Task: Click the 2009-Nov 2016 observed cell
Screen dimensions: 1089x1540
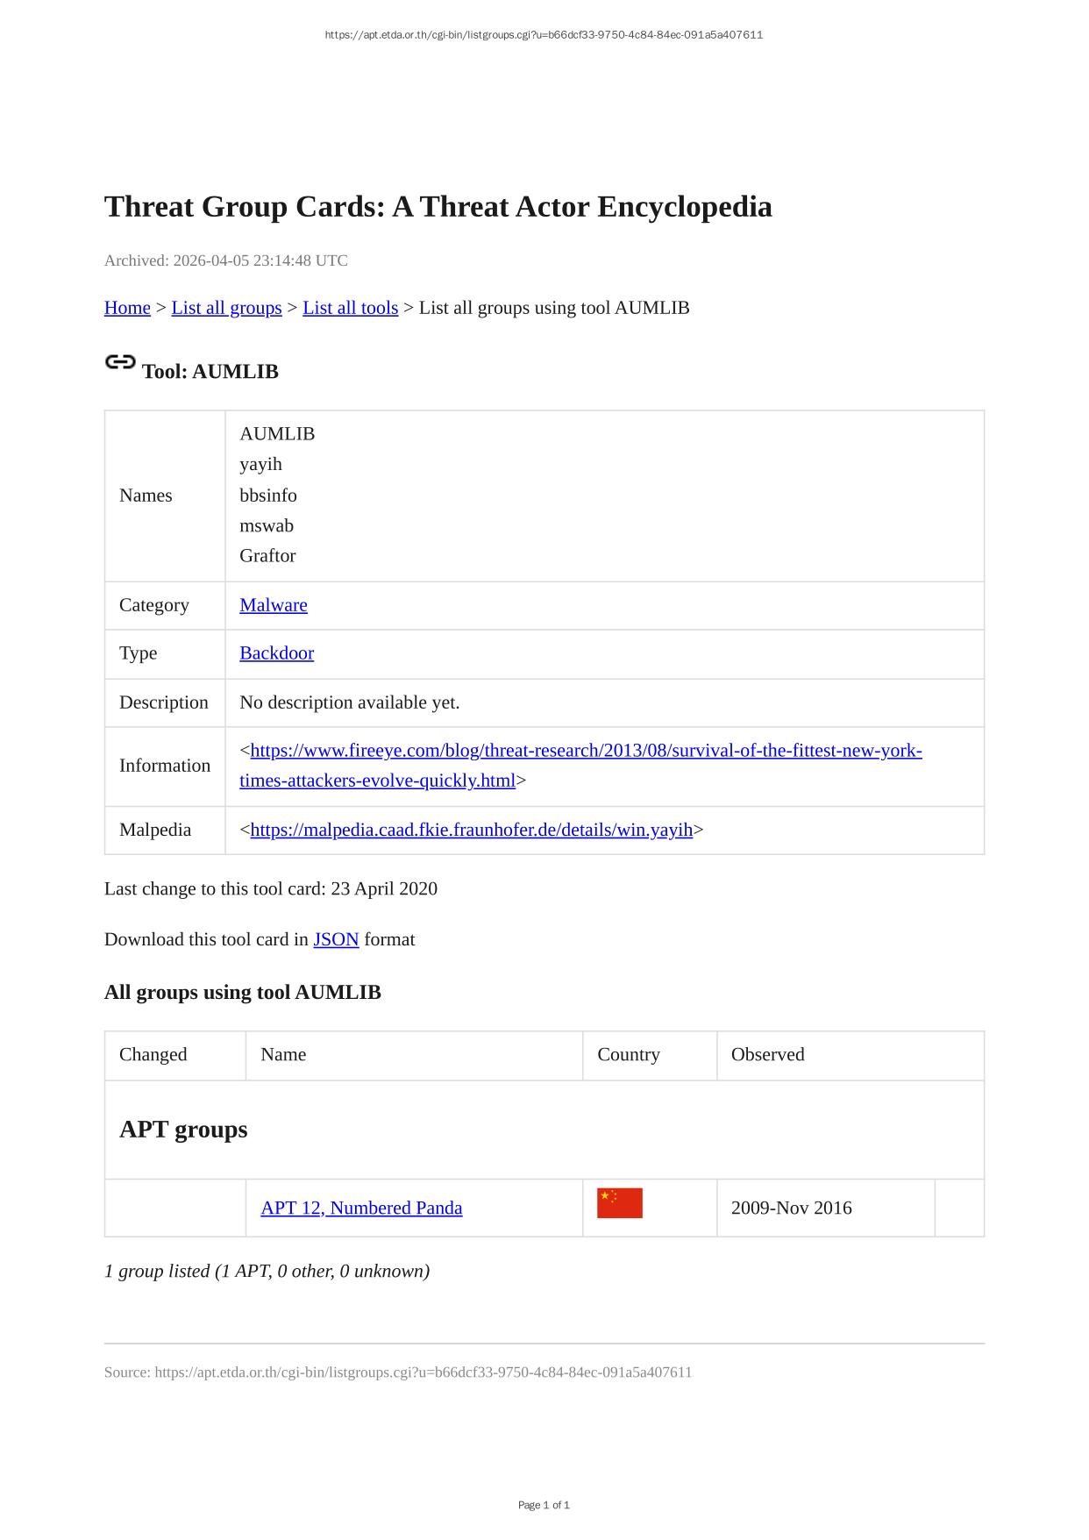Action: click(791, 1208)
